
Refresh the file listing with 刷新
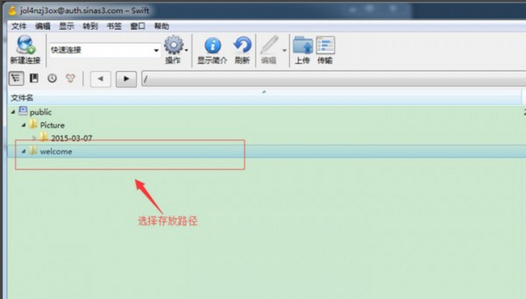pyautogui.click(x=242, y=46)
